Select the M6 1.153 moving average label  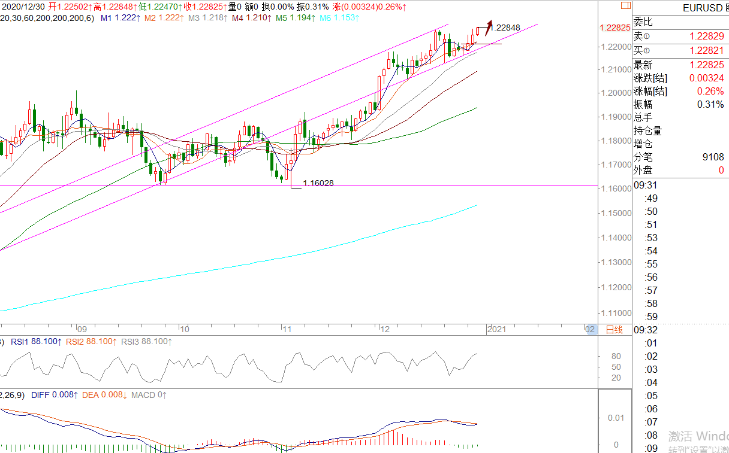pyautogui.click(x=339, y=18)
